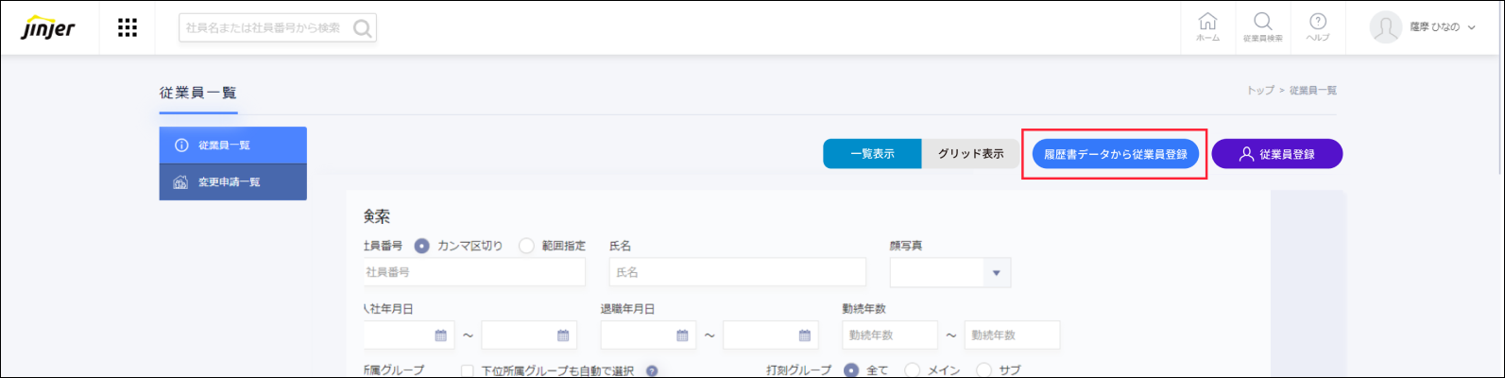Switch to グリッド表示 view

click(970, 154)
